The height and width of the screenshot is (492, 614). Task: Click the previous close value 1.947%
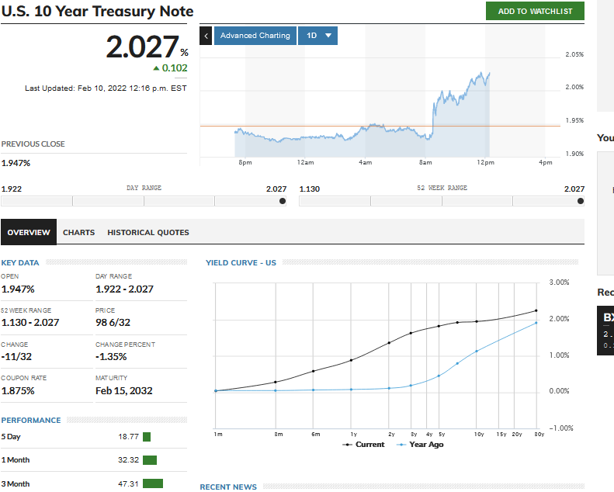[16, 163]
